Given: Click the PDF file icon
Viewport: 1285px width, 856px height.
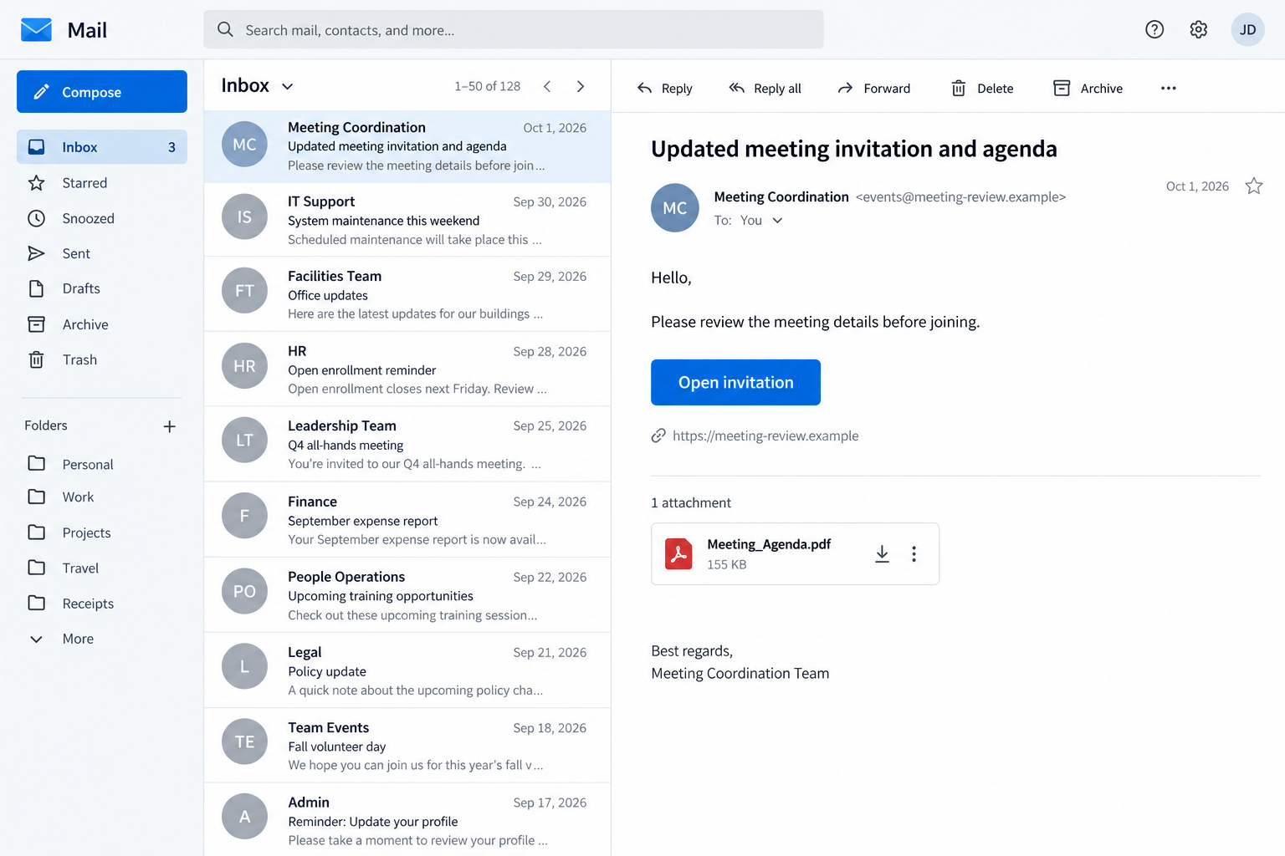Looking at the screenshot, I should 678,553.
